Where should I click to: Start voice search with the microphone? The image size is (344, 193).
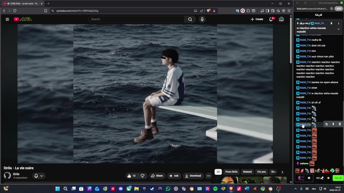point(202,19)
